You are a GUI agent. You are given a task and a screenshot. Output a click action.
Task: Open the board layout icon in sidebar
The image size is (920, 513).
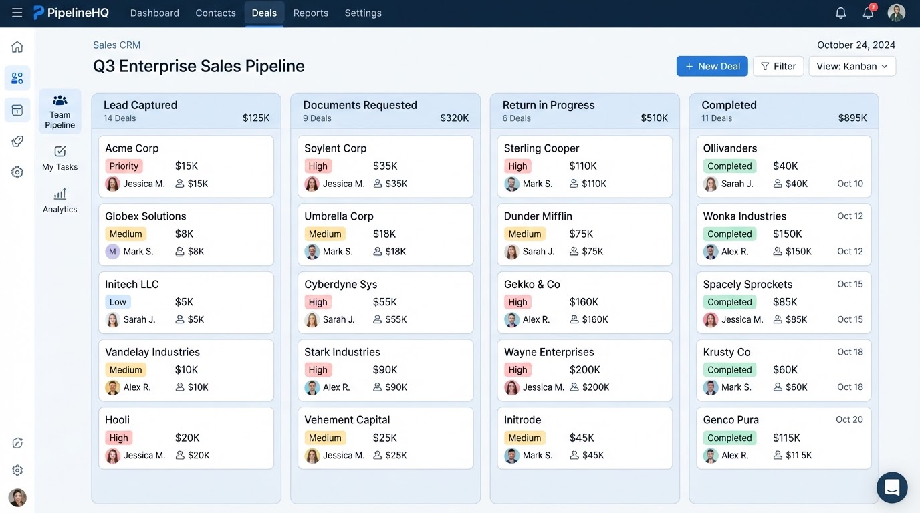17,110
